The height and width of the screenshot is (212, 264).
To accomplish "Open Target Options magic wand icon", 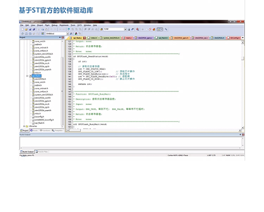I will point(71,34).
